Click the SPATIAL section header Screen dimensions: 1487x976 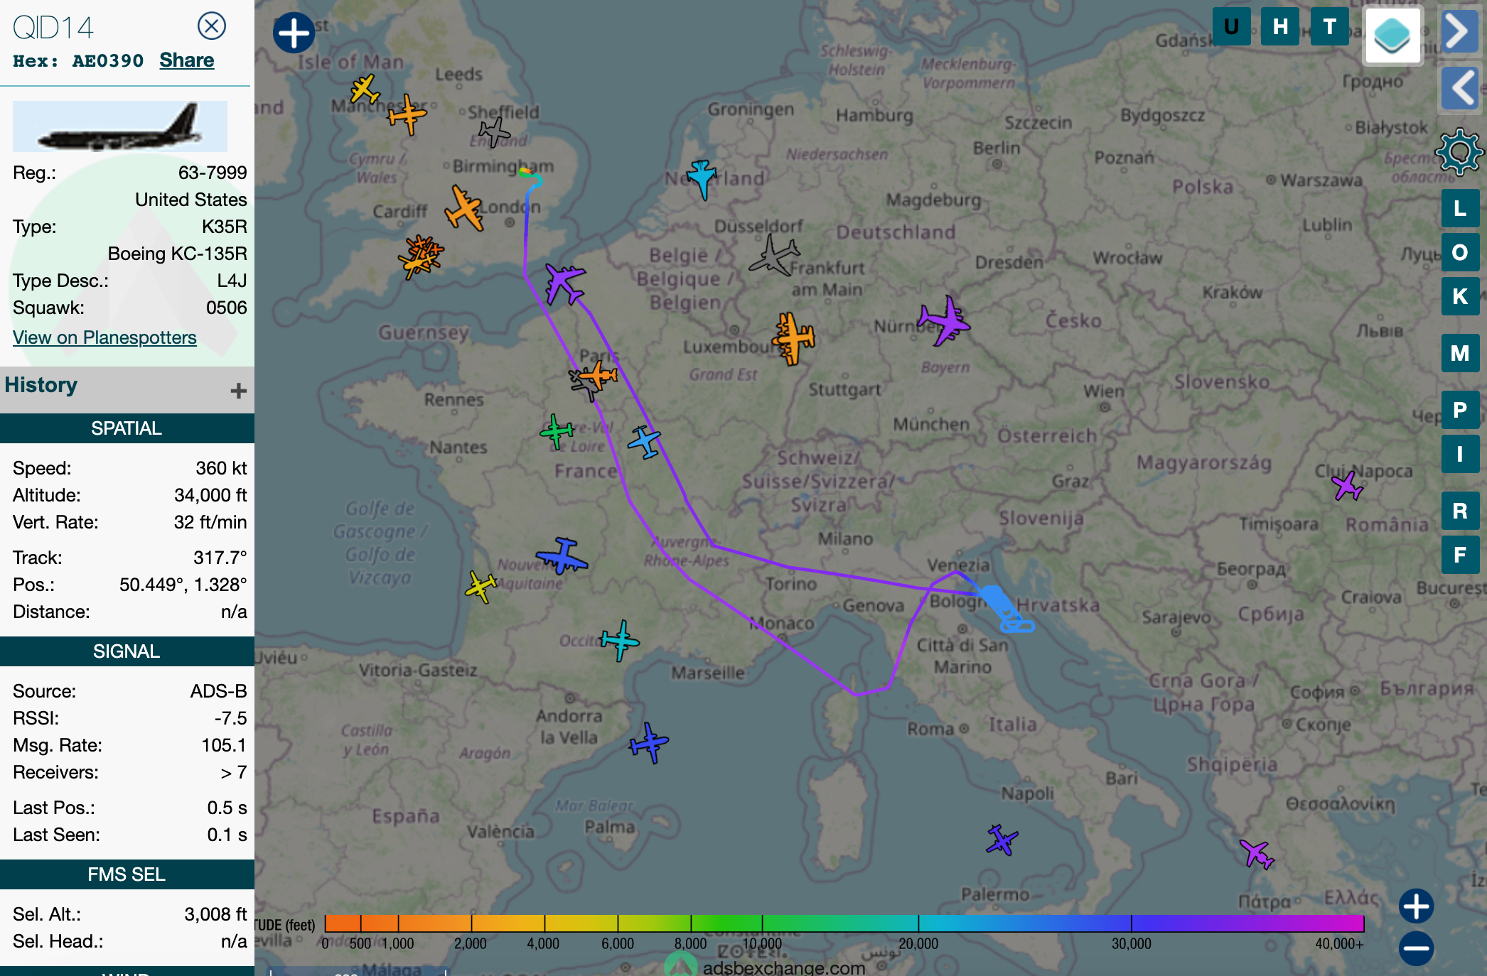127,428
